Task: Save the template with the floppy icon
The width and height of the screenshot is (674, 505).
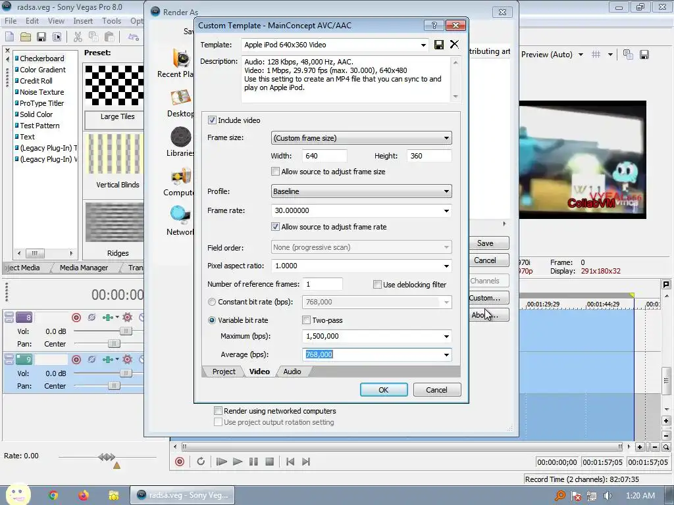Action: [438, 45]
